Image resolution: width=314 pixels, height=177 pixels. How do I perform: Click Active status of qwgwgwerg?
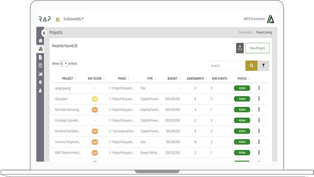click(242, 88)
